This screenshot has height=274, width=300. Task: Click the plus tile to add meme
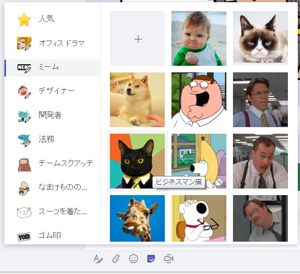click(137, 38)
